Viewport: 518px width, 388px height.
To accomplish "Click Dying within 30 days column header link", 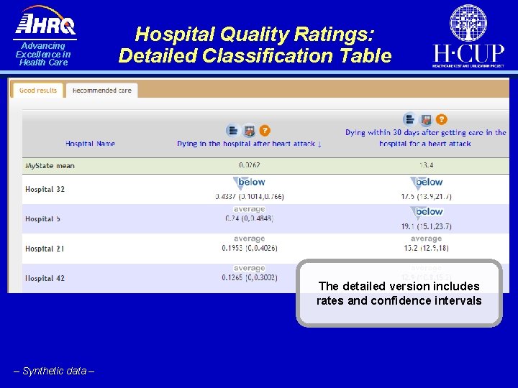I will coord(425,138).
